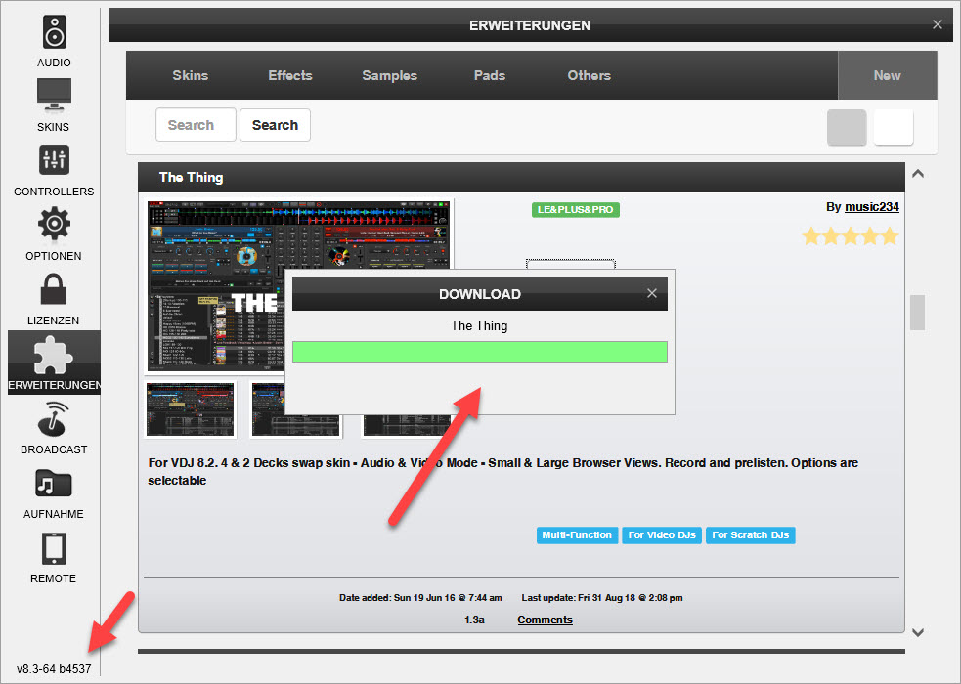Select the gray view mode button

[847, 127]
